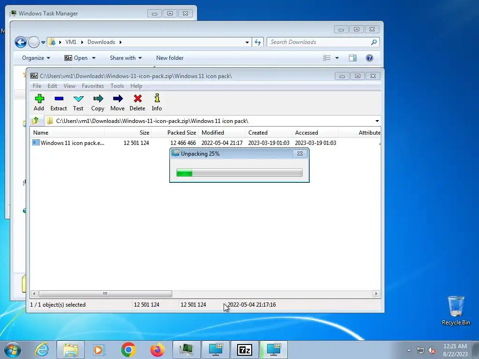This screenshot has width=479, height=359.
Task: Expand the Explorer address bar history dropdown
Action: pyautogui.click(x=247, y=43)
